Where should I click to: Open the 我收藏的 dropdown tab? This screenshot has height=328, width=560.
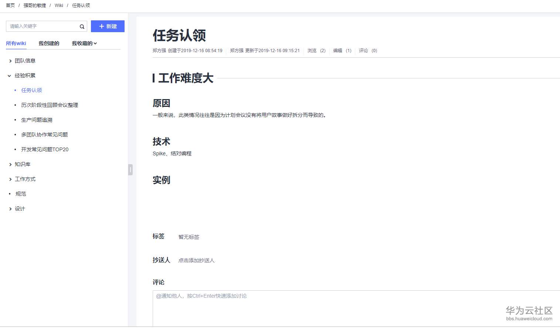[84, 43]
